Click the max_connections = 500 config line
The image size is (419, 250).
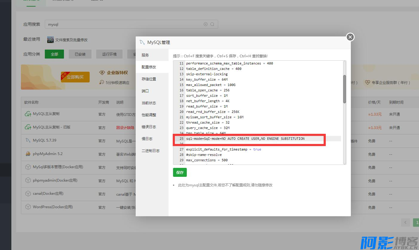click(x=207, y=160)
